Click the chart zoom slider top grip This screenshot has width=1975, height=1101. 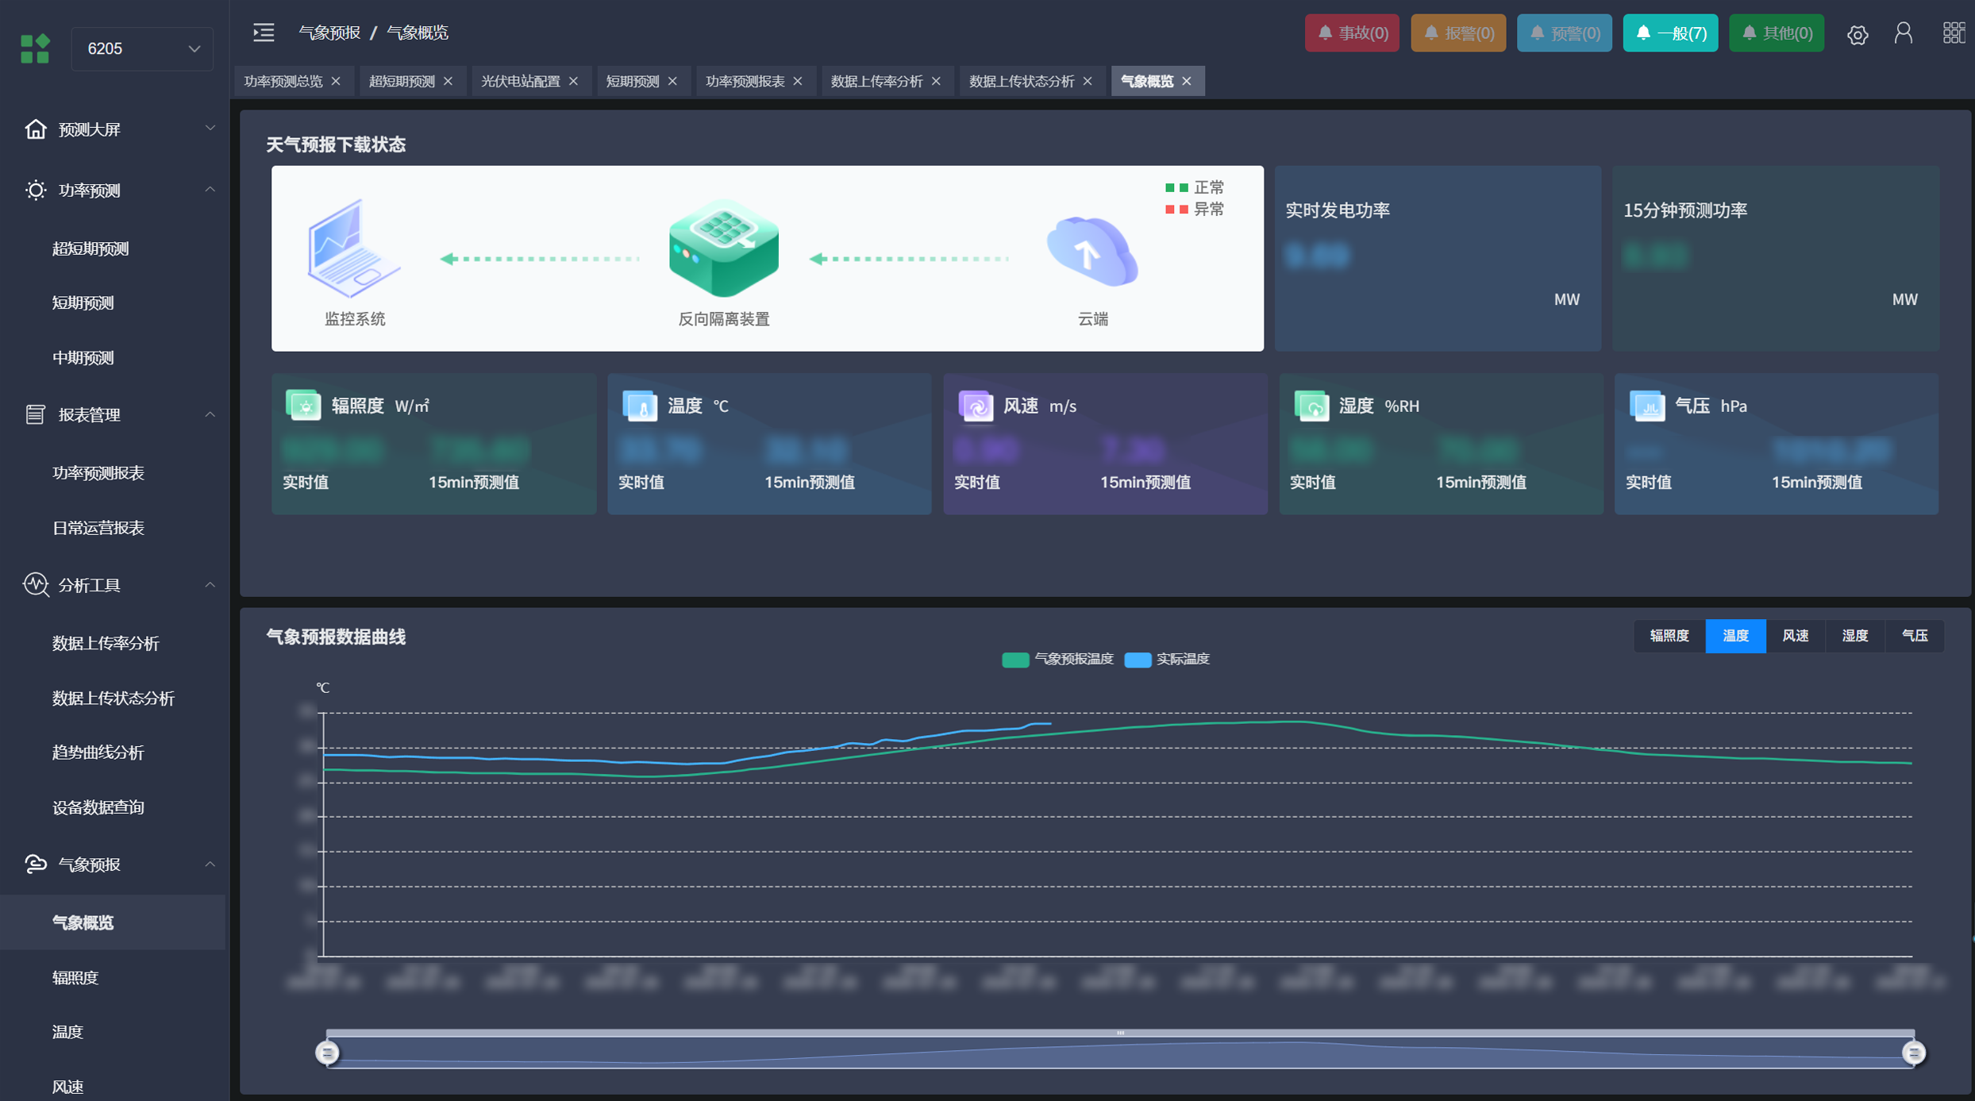(x=1120, y=1033)
